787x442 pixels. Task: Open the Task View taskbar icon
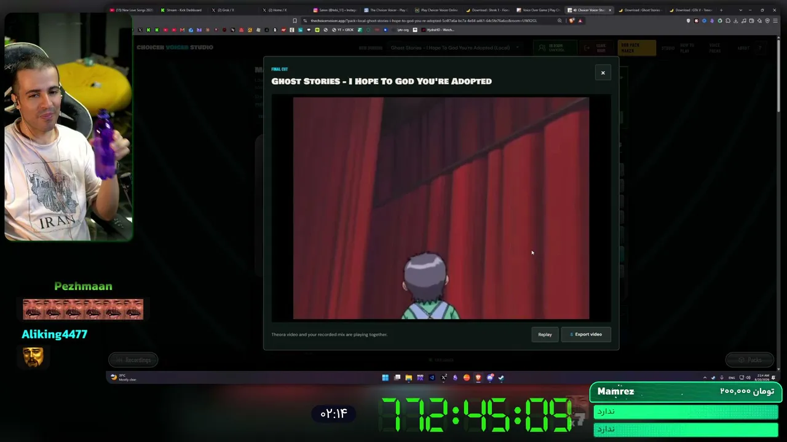tap(397, 378)
